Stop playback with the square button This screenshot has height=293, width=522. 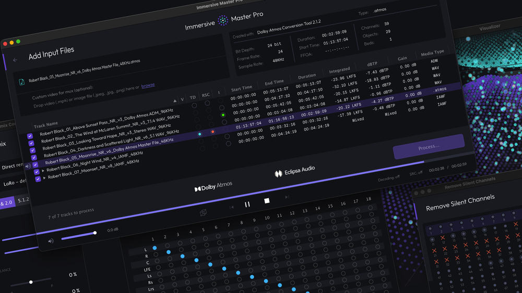(x=267, y=201)
